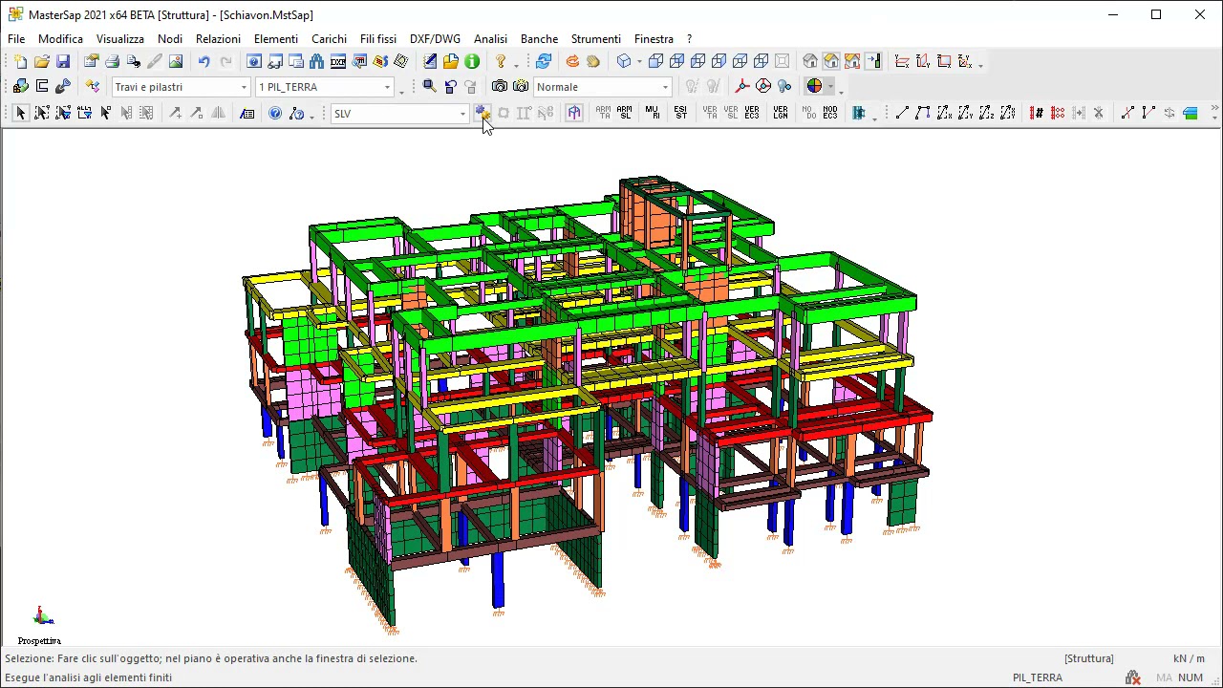This screenshot has width=1223, height=688.
Task: Click the Print icon
Action: click(112, 61)
